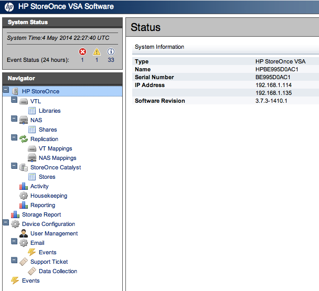Screen dimensions: 319x291
Task: Collapse the VTL tree node
Action: pyautogui.click(x=14, y=100)
